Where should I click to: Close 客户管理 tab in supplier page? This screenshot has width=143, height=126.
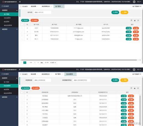62,74
